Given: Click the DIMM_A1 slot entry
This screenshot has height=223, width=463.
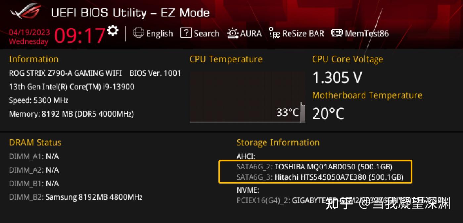Looking at the screenshot, I should [x=34, y=156].
